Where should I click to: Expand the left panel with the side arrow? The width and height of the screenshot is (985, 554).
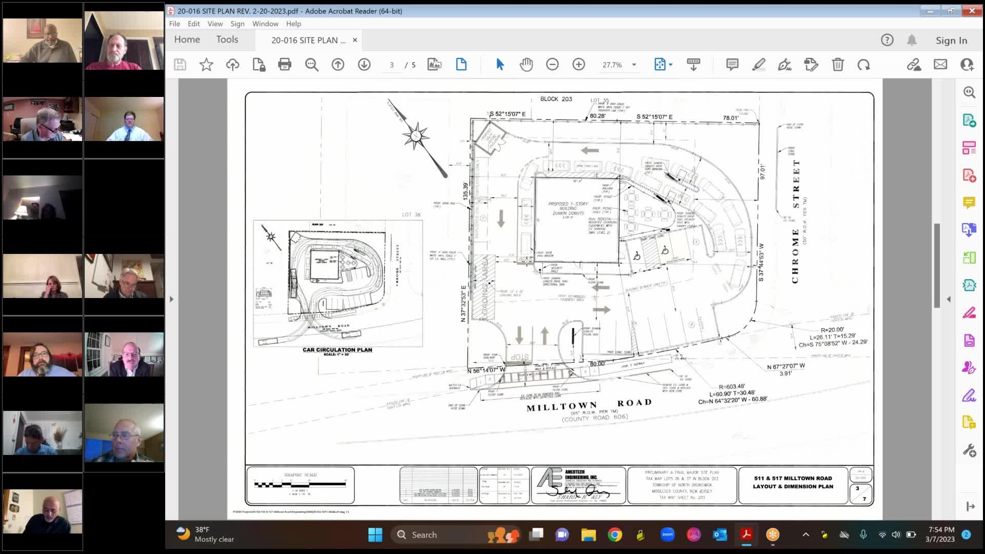[171, 298]
